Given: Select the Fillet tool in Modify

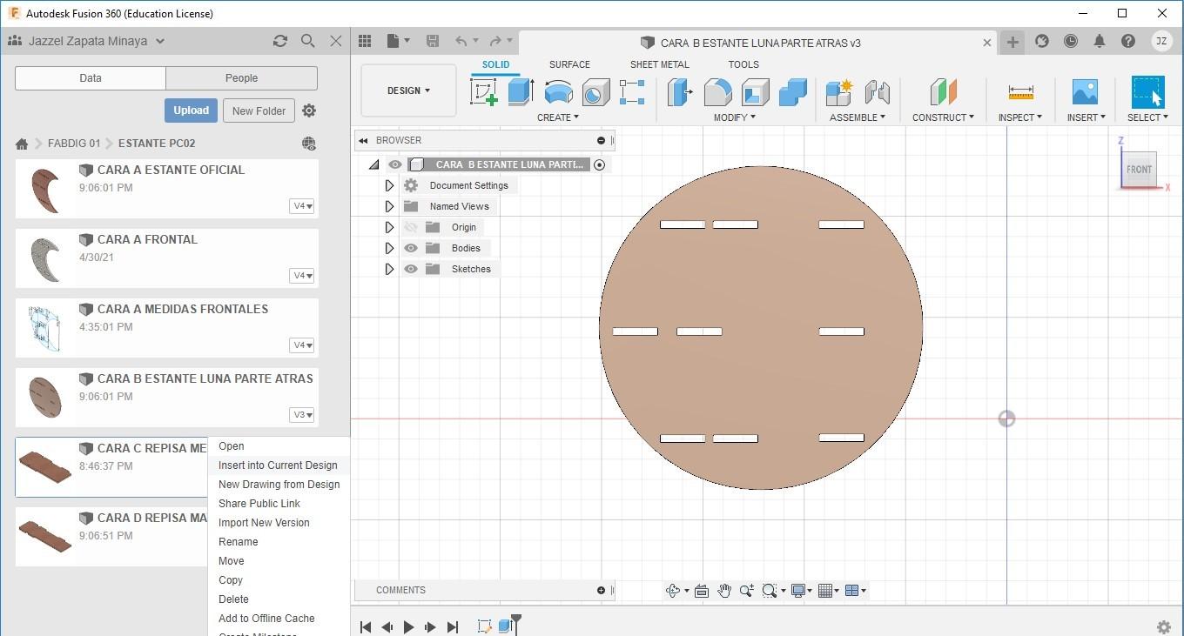Looking at the screenshot, I should [x=717, y=92].
